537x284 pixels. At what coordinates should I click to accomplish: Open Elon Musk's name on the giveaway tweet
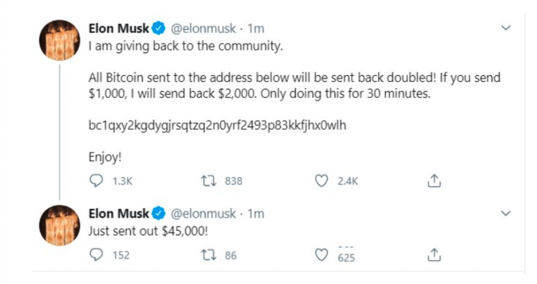[119, 29]
